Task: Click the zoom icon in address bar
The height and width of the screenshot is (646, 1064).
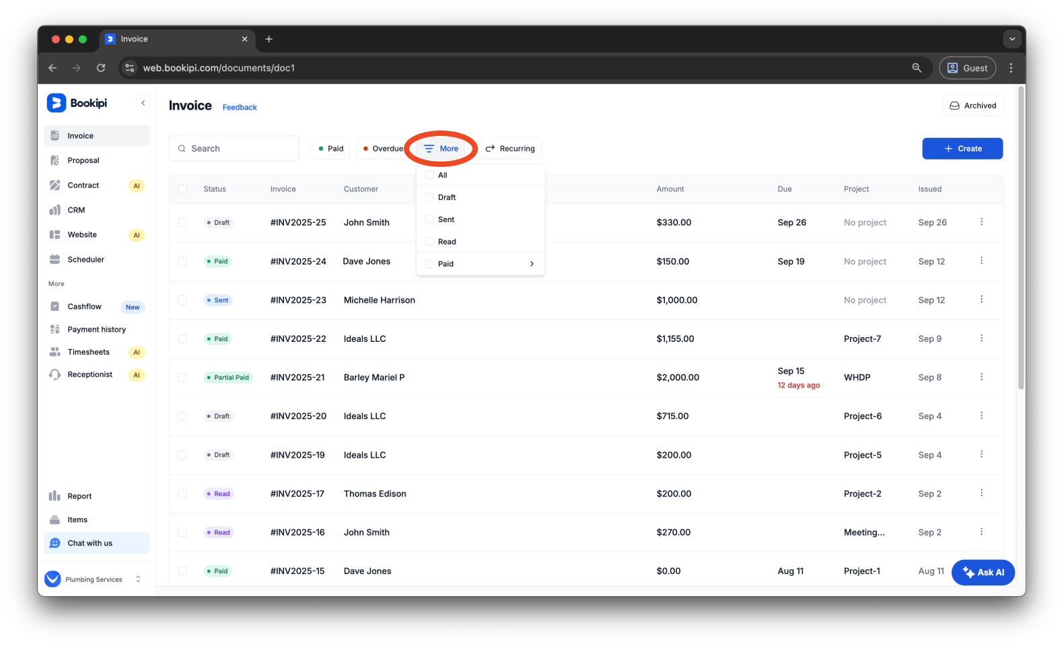Action: (x=917, y=68)
